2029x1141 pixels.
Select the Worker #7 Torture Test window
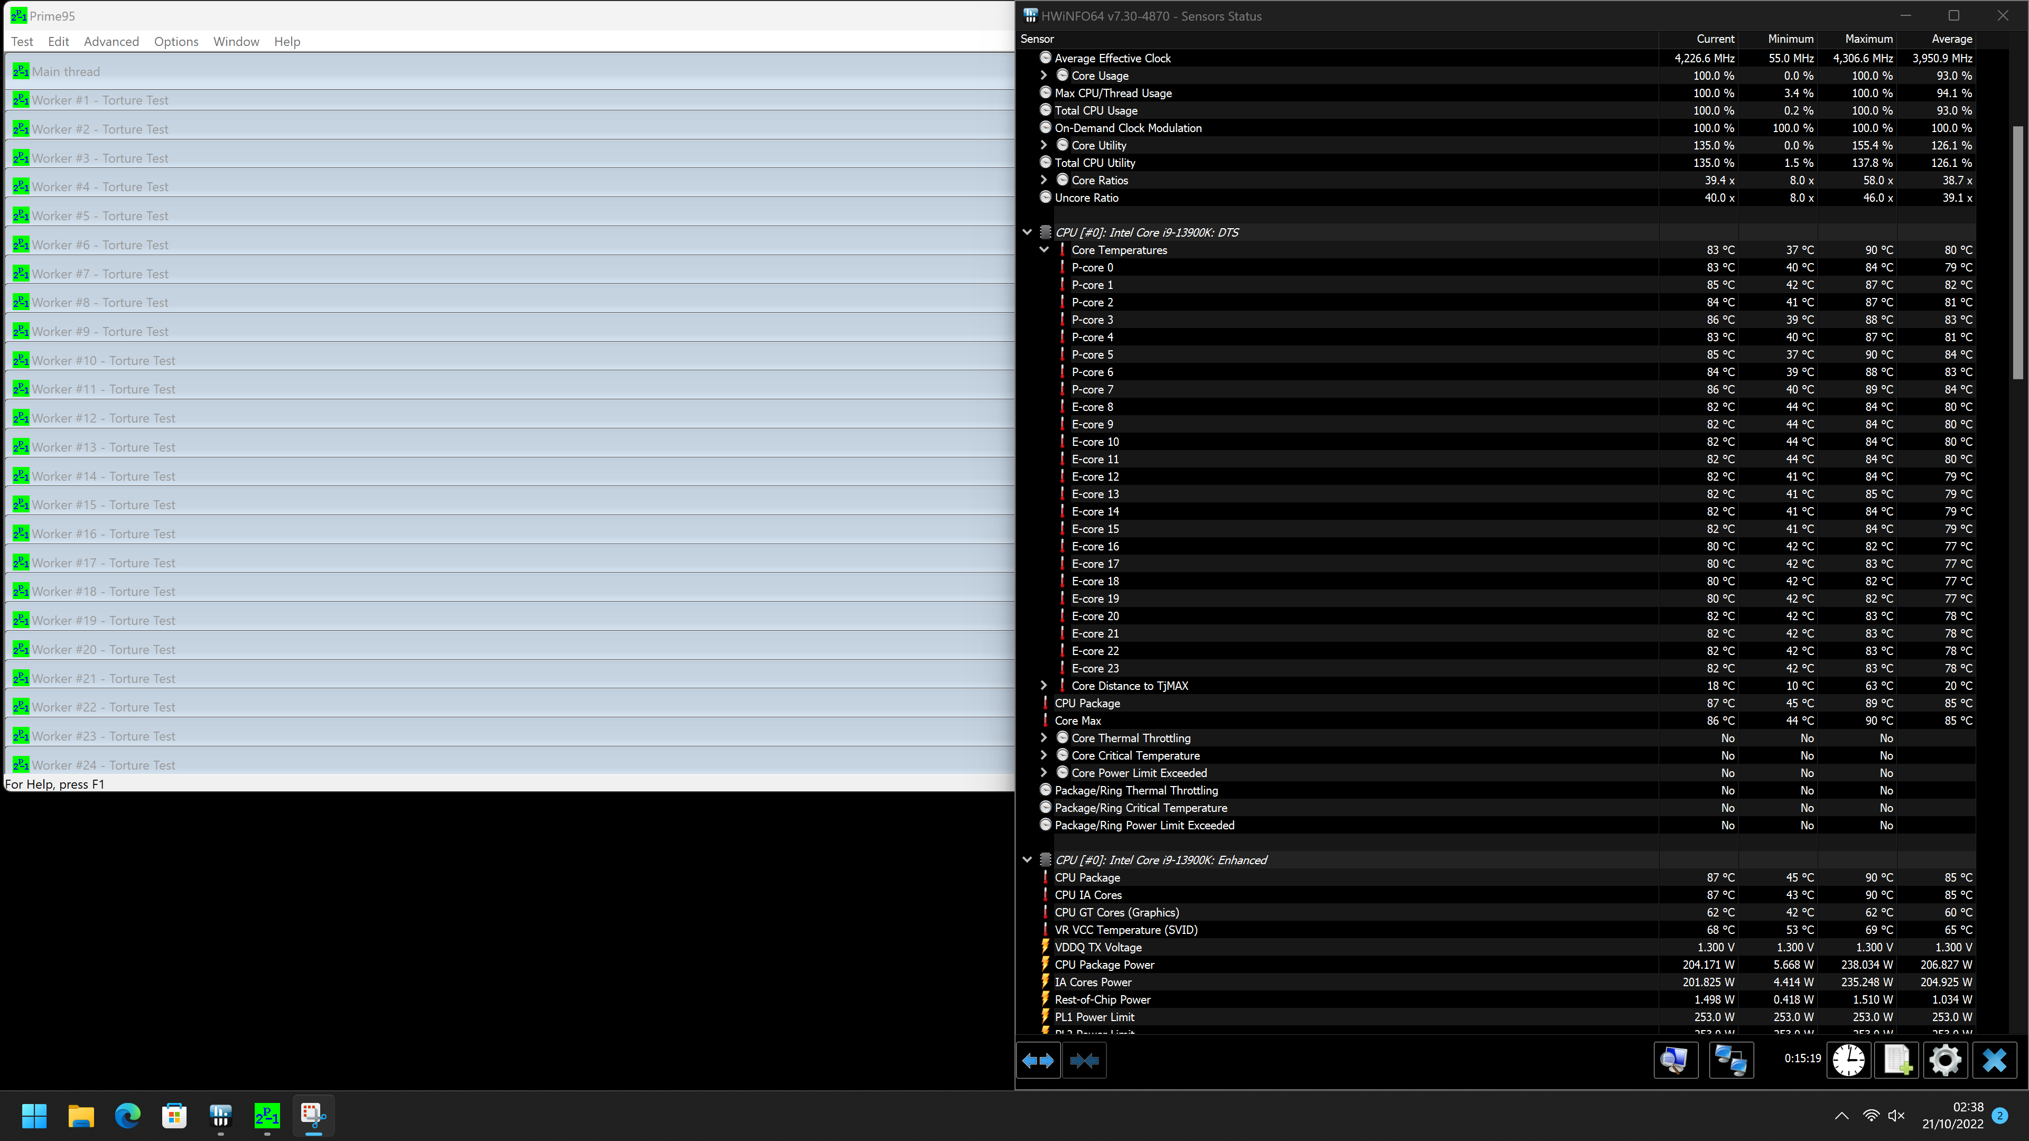click(510, 273)
